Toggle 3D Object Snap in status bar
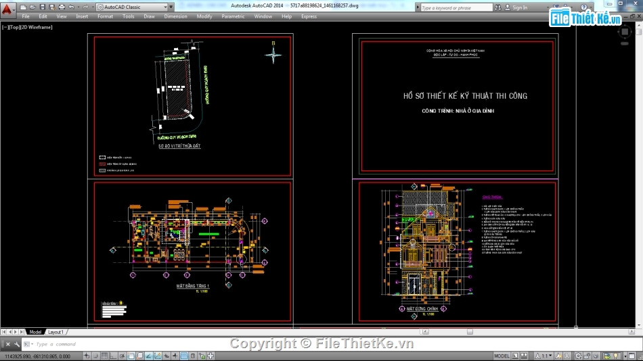Viewport: 643px width, 361px height. 140,356
